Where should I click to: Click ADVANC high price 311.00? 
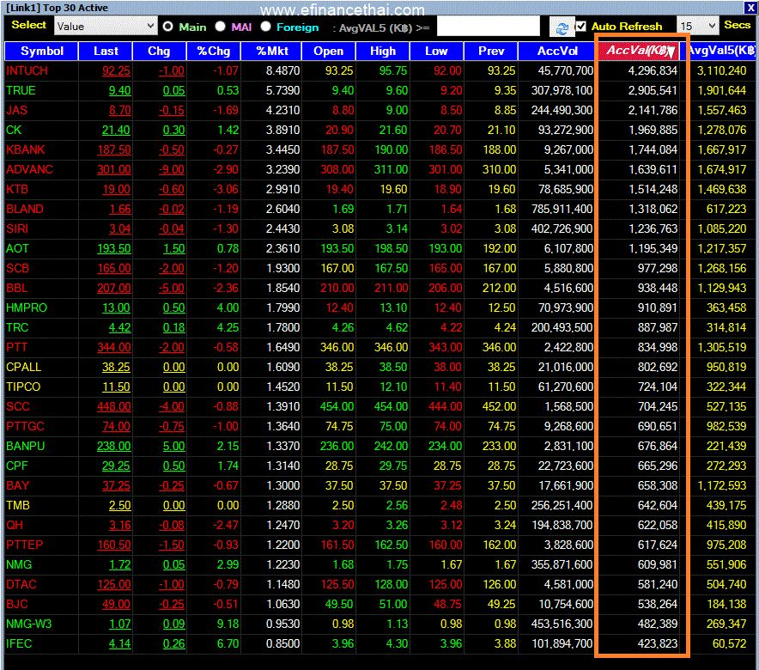click(x=392, y=170)
